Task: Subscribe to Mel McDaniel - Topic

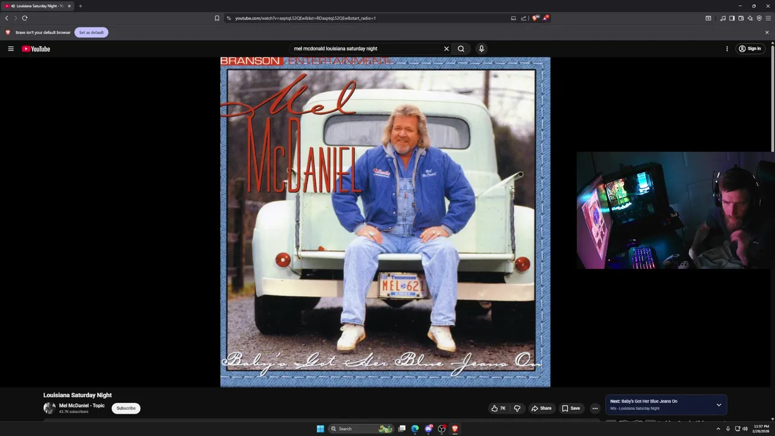Action: (x=126, y=408)
